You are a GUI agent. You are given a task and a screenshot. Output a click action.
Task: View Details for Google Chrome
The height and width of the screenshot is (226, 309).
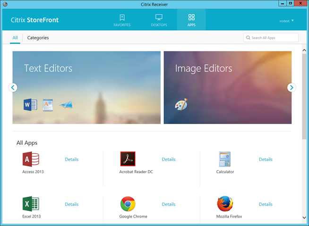[169, 204]
